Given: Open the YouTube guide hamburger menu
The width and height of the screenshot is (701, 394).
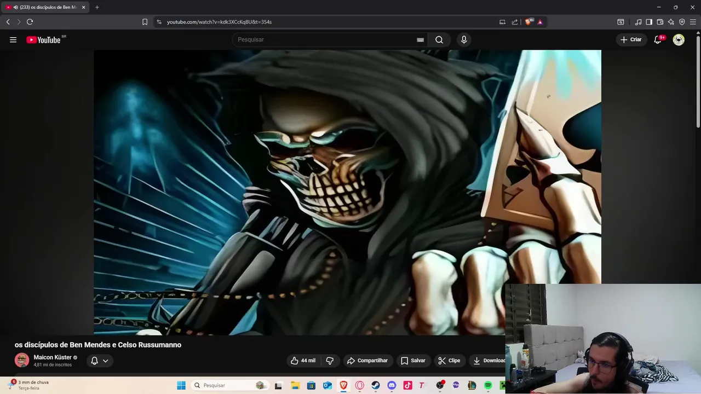Looking at the screenshot, I should (13, 39).
